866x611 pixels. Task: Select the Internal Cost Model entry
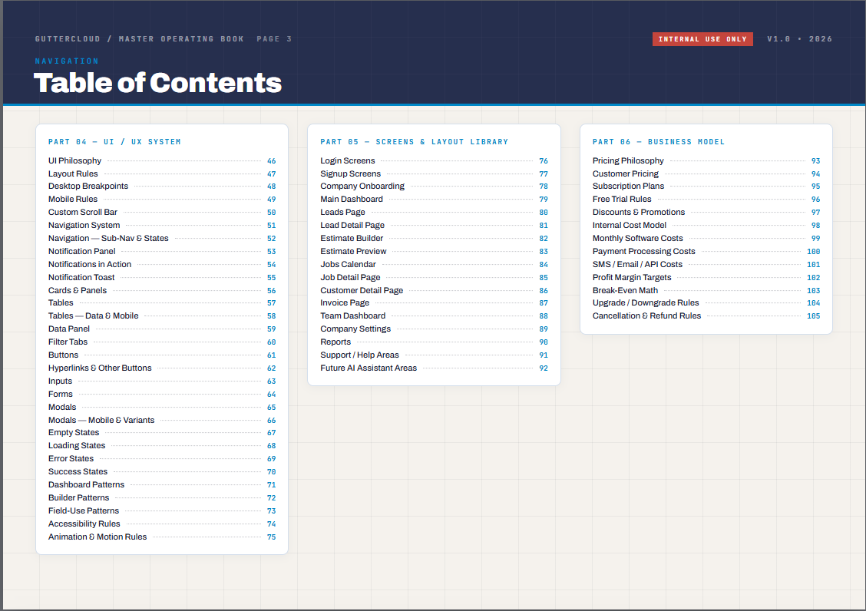(706, 226)
